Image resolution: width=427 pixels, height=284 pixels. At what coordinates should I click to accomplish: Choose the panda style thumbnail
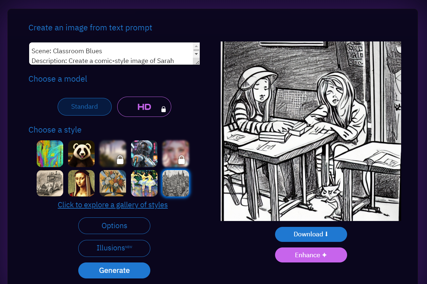click(81, 154)
